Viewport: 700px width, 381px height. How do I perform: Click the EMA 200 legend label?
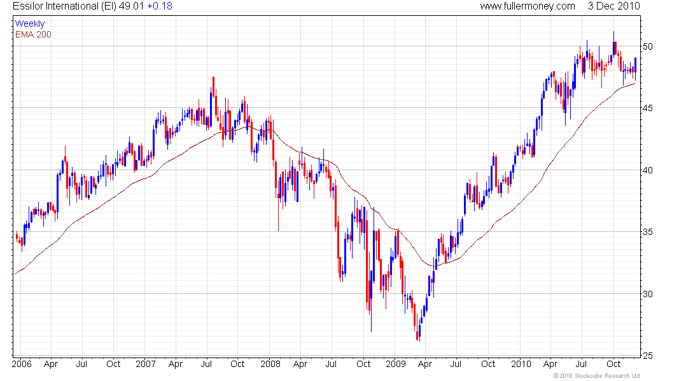tap(33, 34)
